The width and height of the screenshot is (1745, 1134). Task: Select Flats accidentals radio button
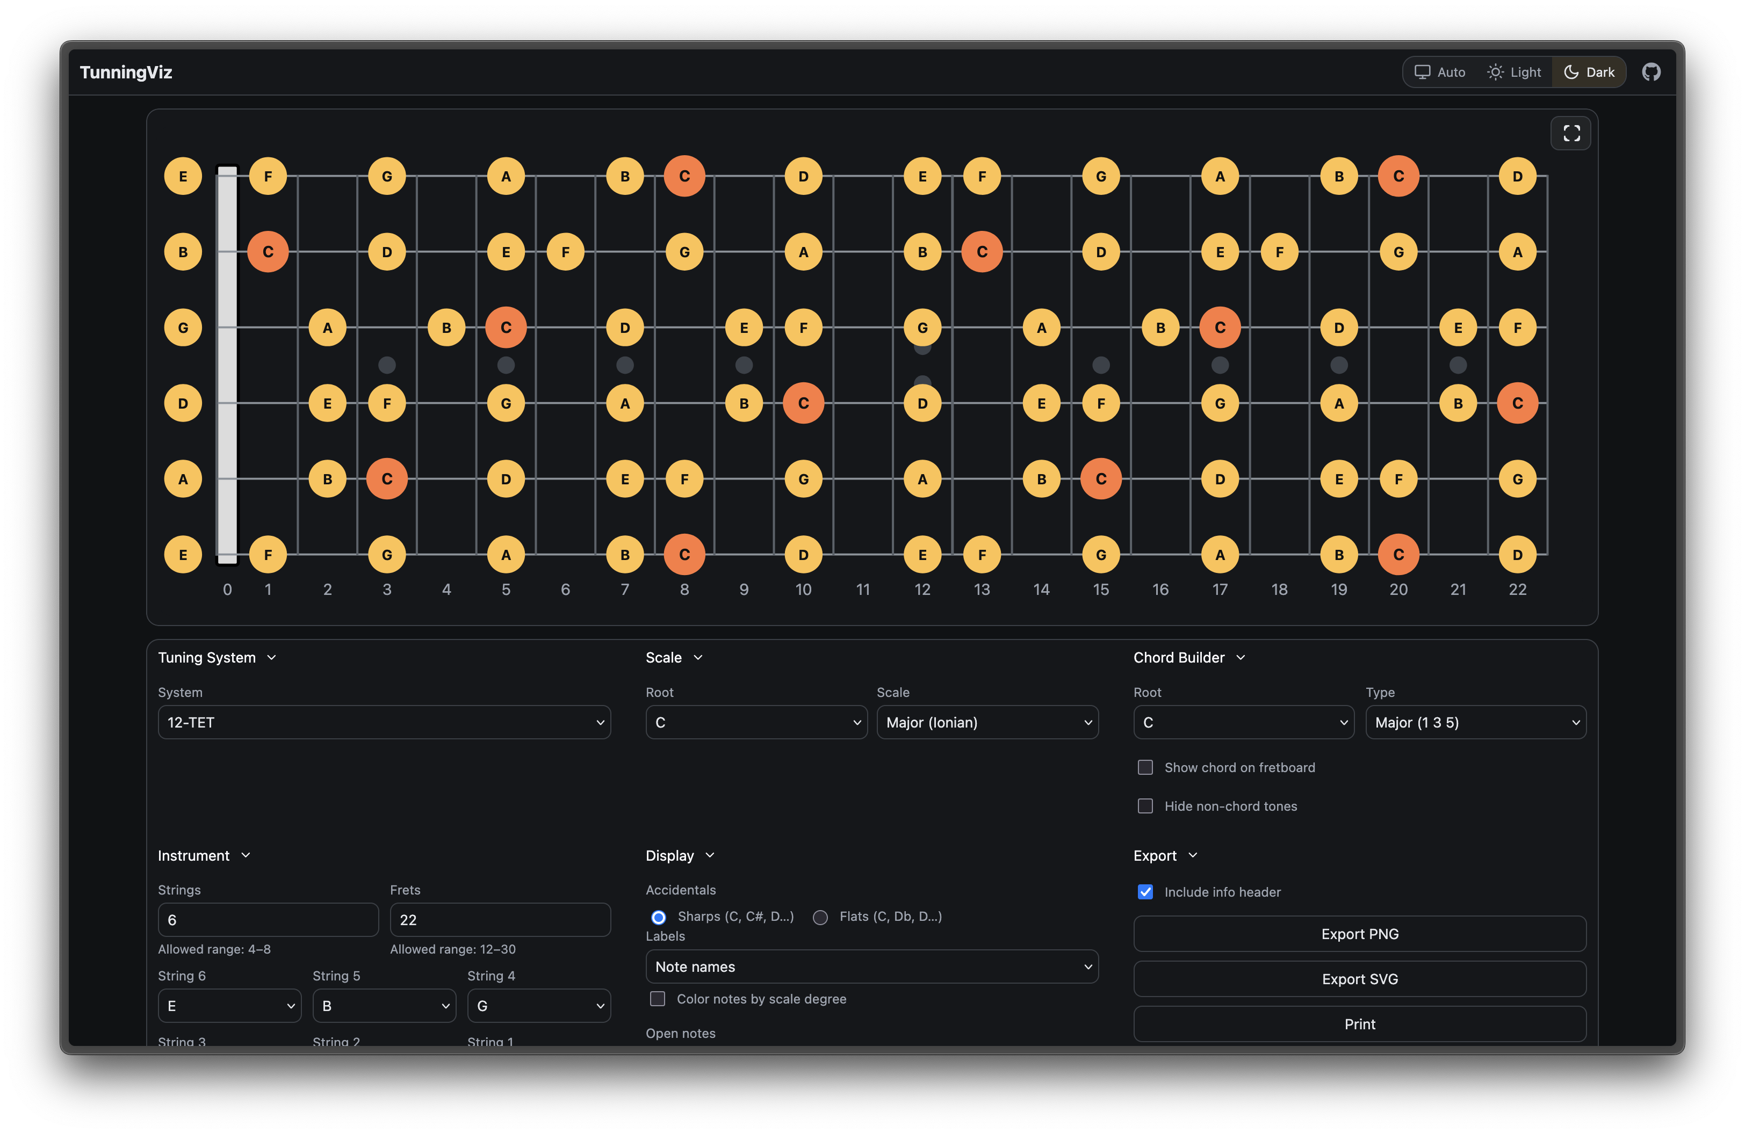point(820,917)
